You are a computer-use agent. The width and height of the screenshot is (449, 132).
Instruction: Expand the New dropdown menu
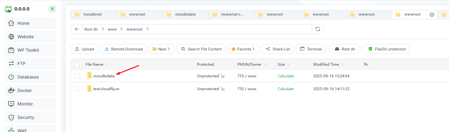(x=161, y=49)
